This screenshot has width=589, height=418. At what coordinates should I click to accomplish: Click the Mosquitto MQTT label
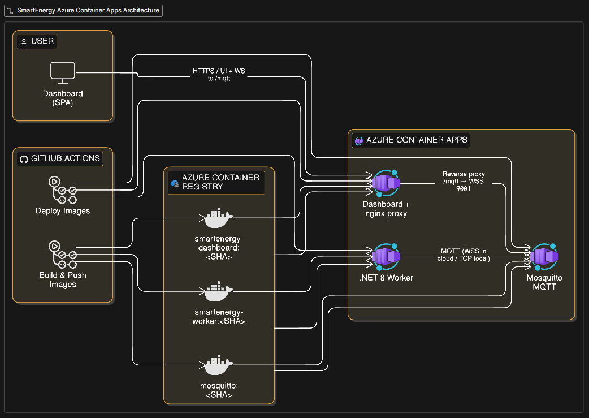(543, 282)
